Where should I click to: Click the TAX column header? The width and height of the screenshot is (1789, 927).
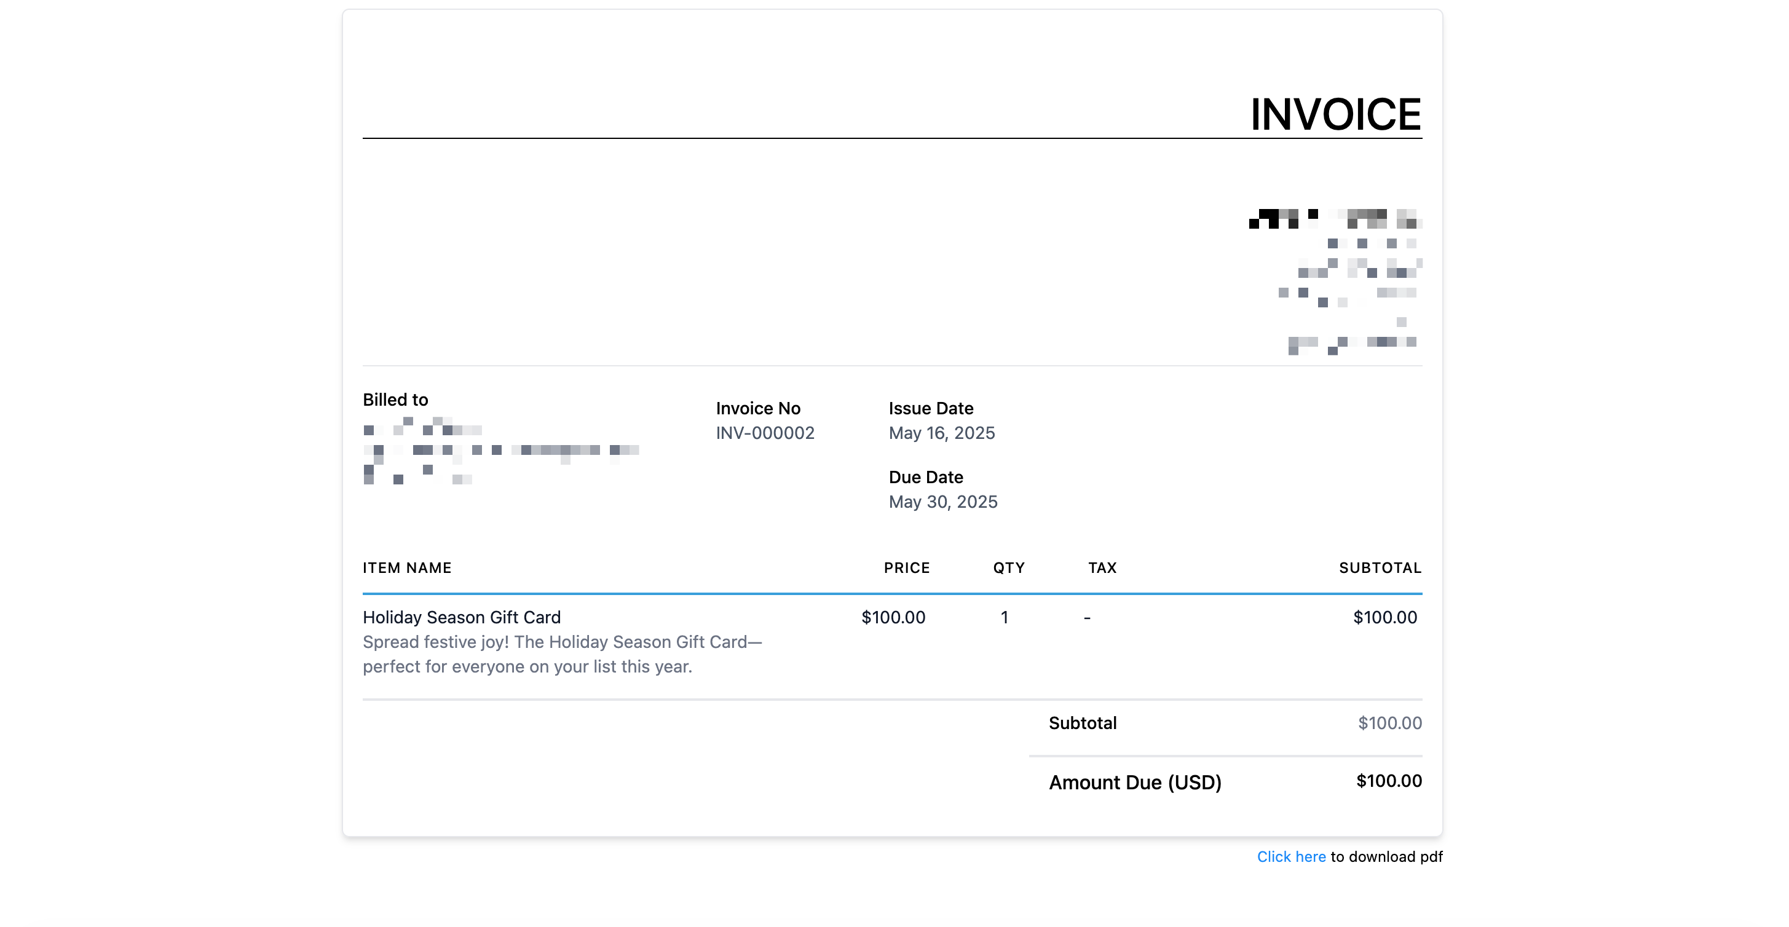pyautogui.click(x=1102, y=568)
